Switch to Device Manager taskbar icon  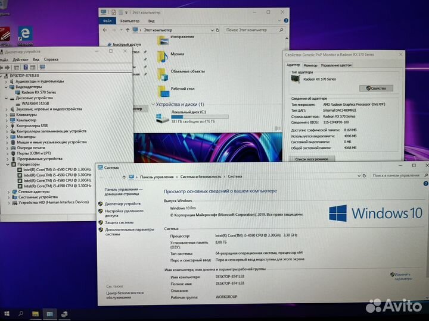[64, 314]
